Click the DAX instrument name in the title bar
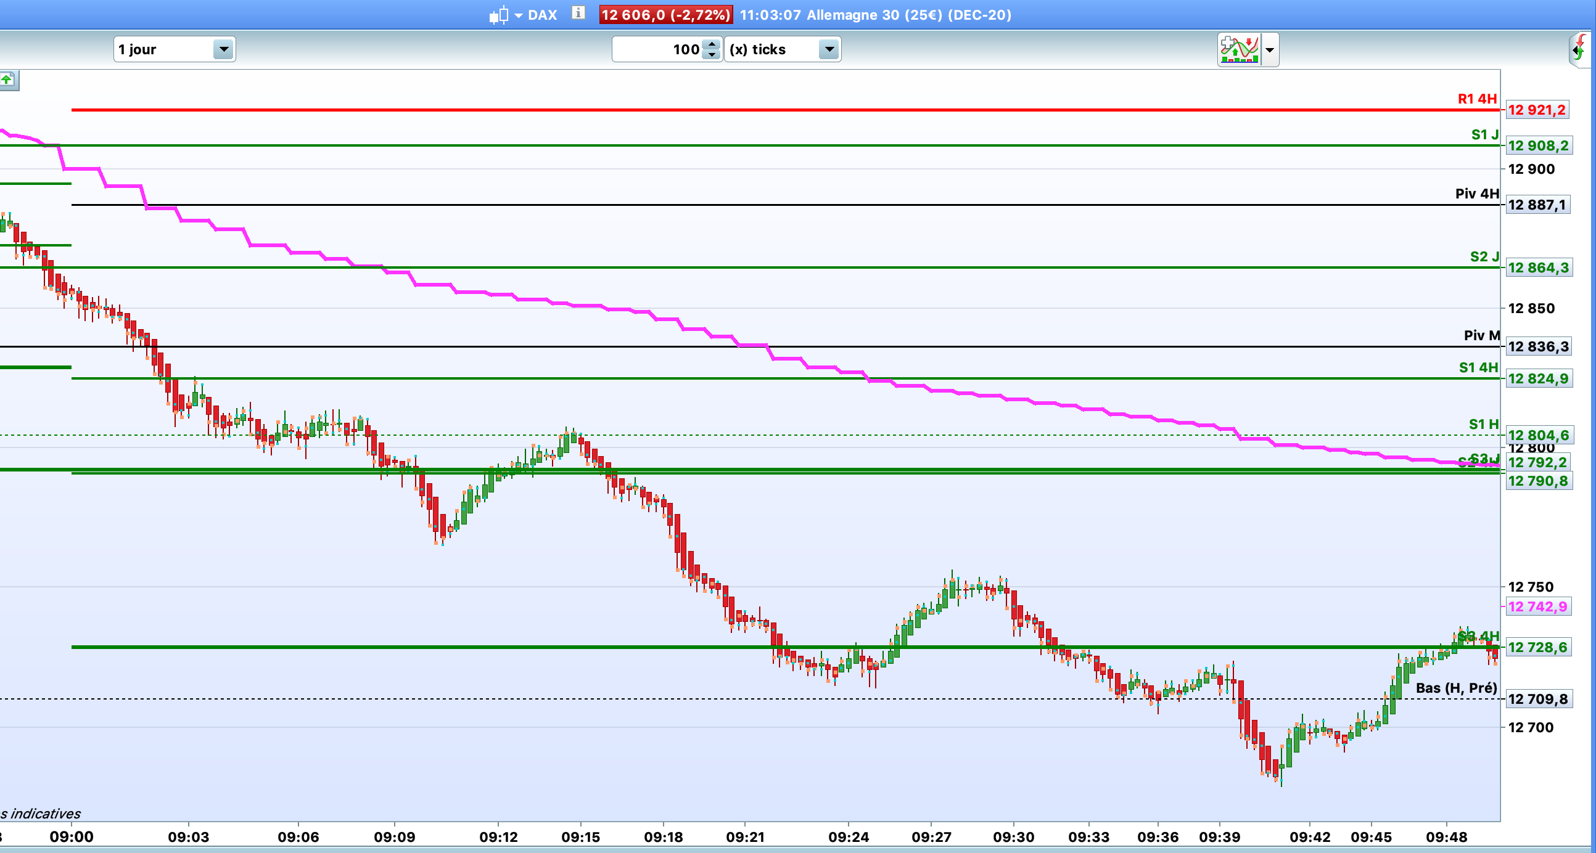1596x853 pixels. [x=542, y=15]
